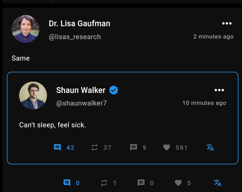Open the Dr. Lisa Gaufman name link
This screenshot has width=242, height=192.
pos(79,23)
